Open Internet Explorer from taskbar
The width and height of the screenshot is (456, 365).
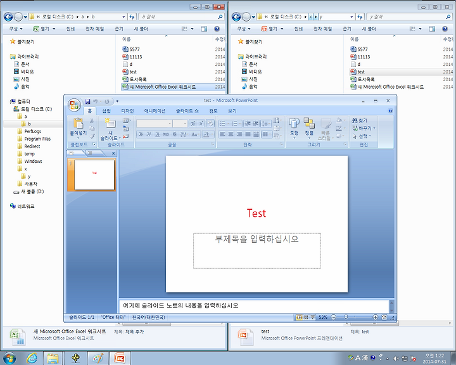tap(32, 358)
